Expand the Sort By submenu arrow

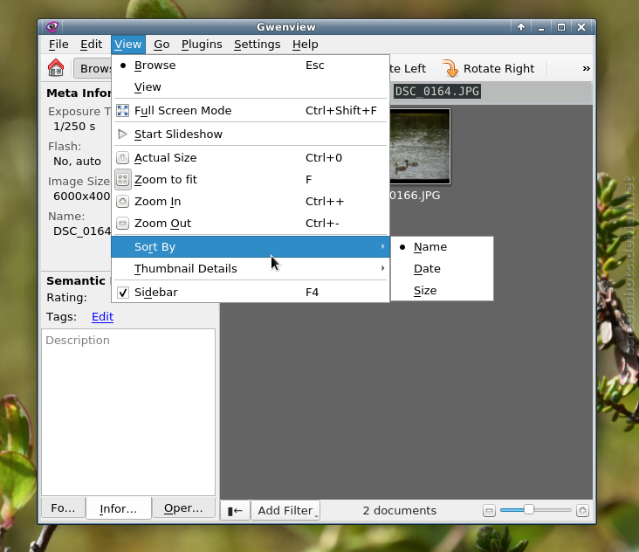pos(382,246)
